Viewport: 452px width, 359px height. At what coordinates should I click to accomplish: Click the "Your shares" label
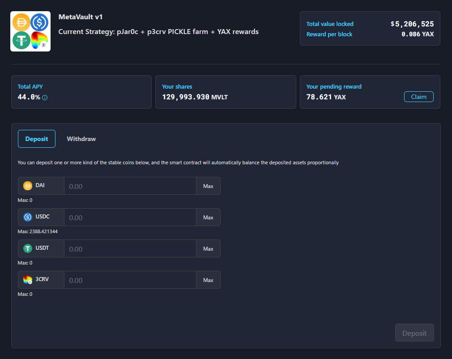pyautogui.click(x=177, y=86)
